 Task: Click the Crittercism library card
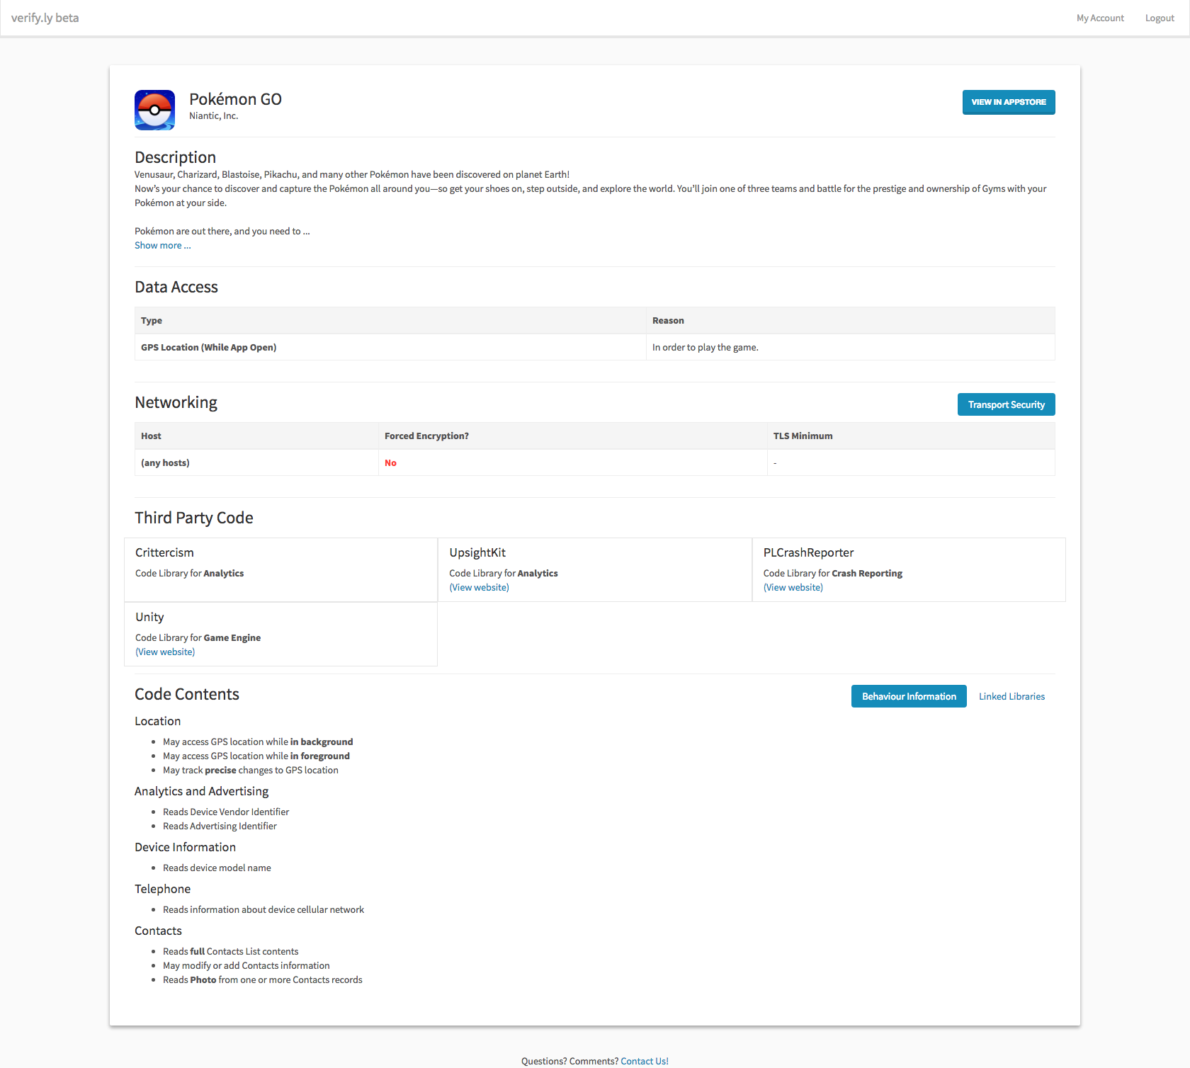(x=280, y=569)
